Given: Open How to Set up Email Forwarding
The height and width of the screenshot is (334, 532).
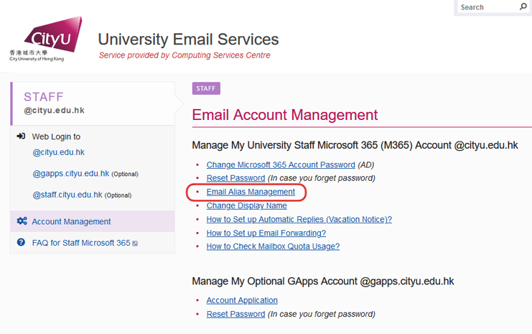Looking at the screenshot, I should (266, 233).
